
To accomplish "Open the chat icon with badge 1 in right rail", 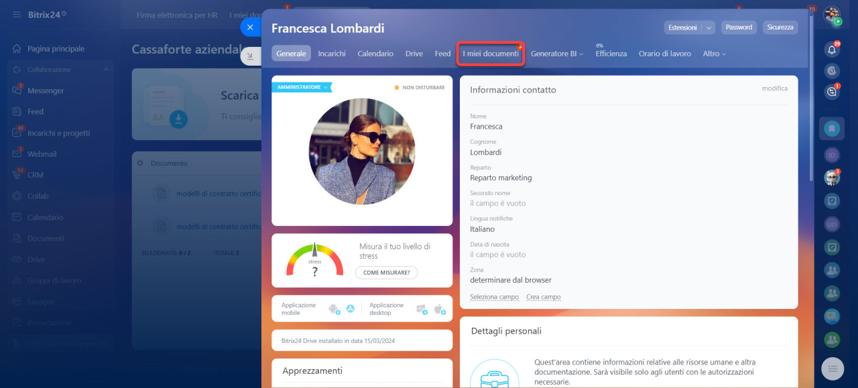I will pyautogui.click(x=832, y=92).
